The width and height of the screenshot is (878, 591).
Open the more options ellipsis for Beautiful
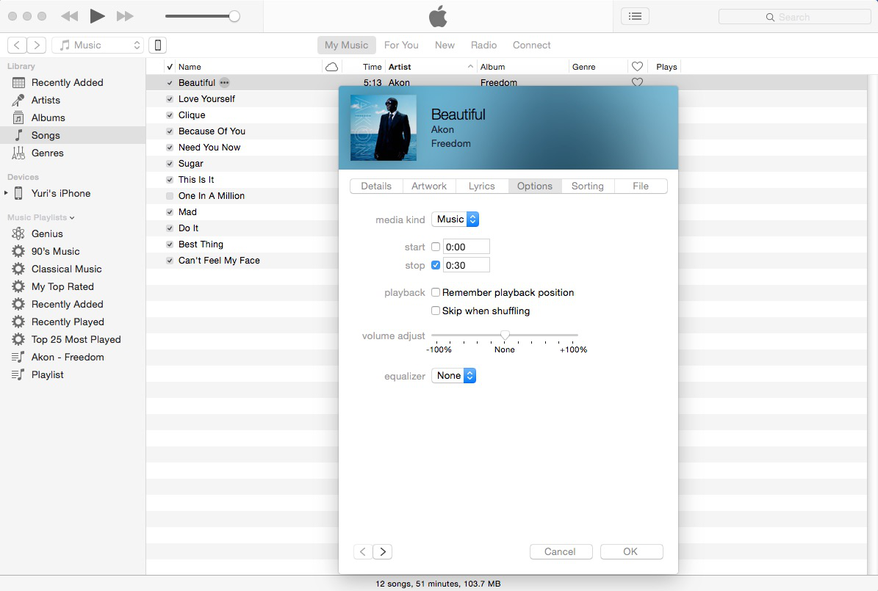tap(225, 82)
